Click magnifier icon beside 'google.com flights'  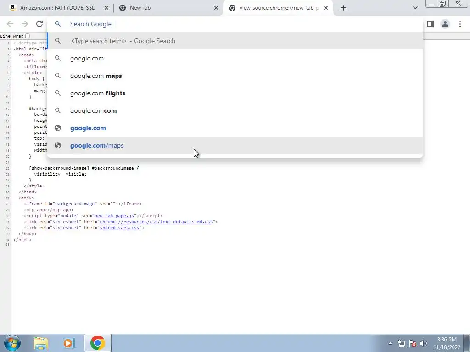pyautogui.click(x=58, y=93)
